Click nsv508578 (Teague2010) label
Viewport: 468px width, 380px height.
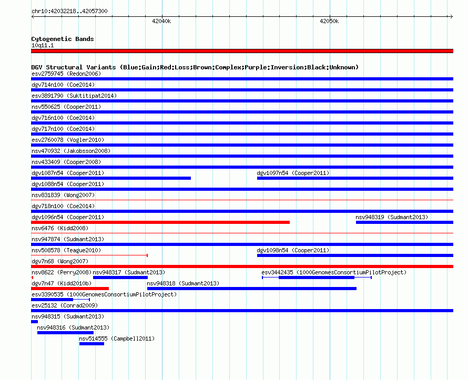(66, 250)
